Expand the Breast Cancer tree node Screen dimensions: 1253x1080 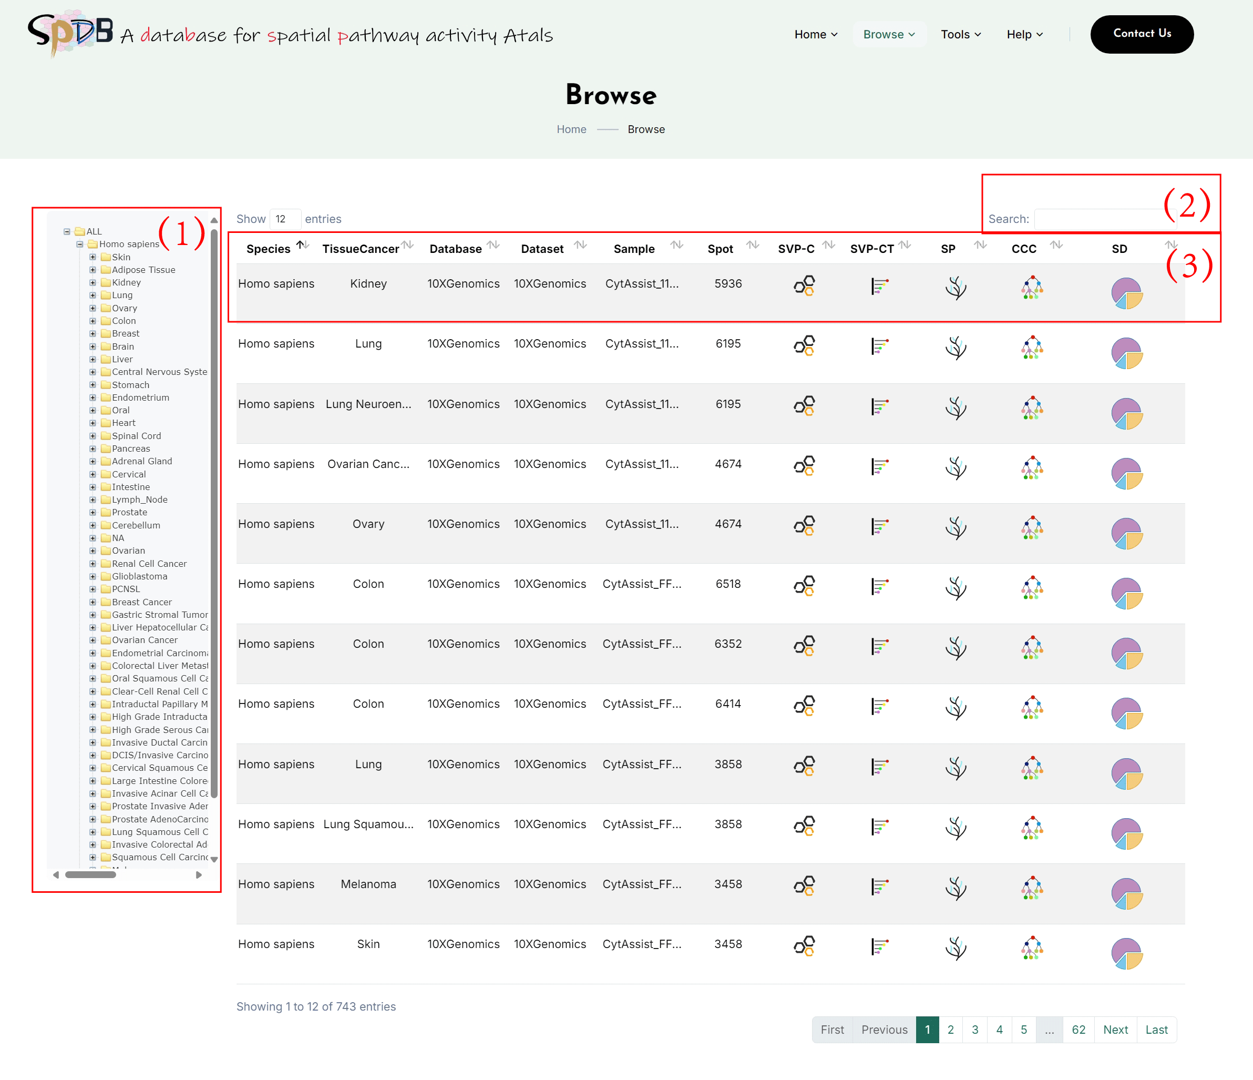click(x=92, y=602)
